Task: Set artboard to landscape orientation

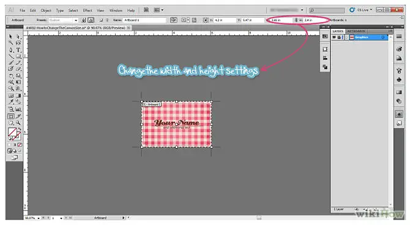Action: pos(91,20)
